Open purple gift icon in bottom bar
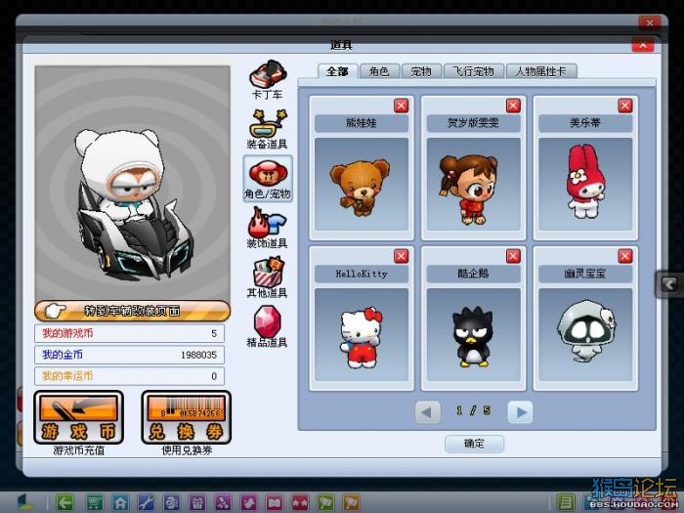This screenshot has width=684, height=513. click(197, 503)
